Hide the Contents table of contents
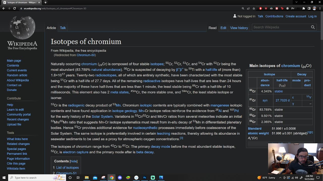This screenshot has height=181, width=323. point(73,161)
